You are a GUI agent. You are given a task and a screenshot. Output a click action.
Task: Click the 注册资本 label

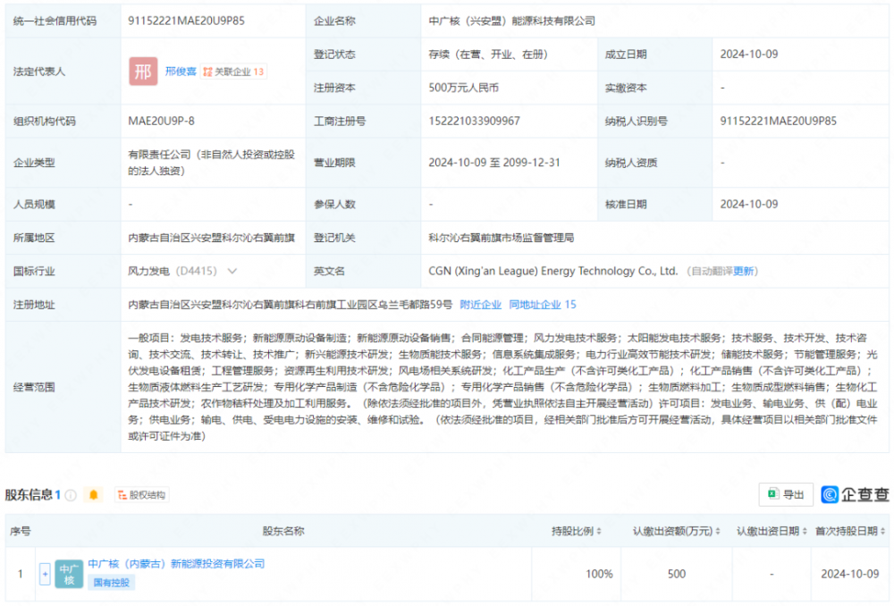(x=334, y=88)
